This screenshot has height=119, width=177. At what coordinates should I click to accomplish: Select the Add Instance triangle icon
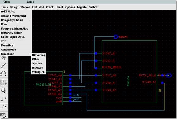pyautogui.click(x=3, y=58)
